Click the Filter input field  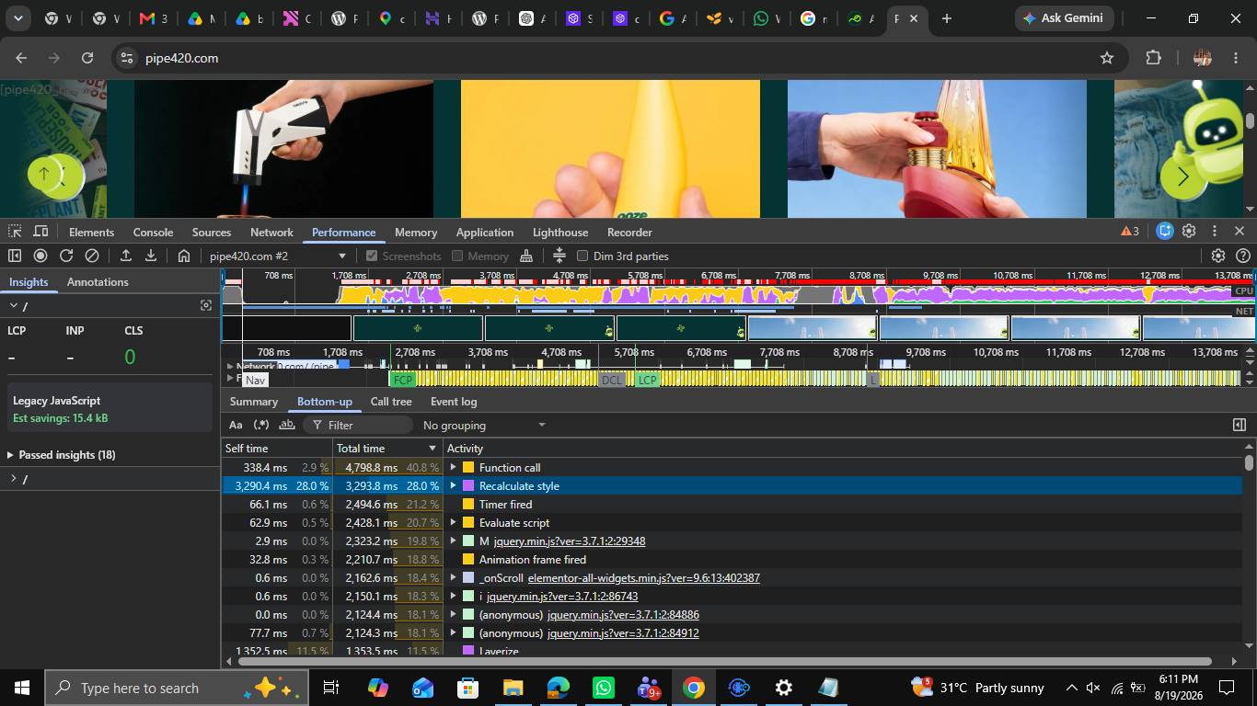click(358, 425)
